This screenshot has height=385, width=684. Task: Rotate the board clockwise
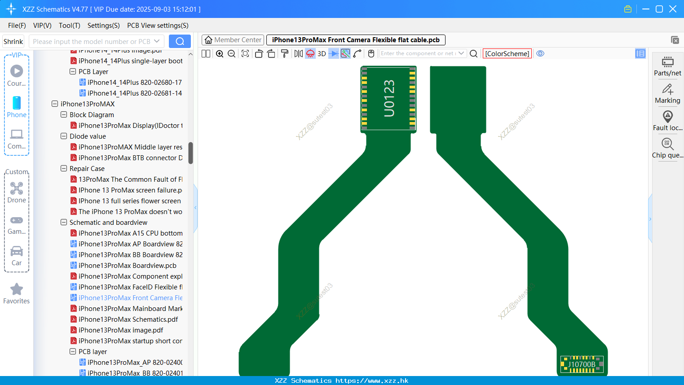tap(271, 53)
